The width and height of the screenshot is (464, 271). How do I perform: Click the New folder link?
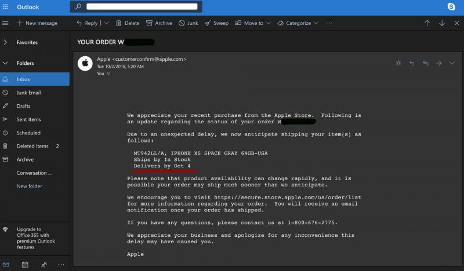pyautogui.click(x=29, y=186)
